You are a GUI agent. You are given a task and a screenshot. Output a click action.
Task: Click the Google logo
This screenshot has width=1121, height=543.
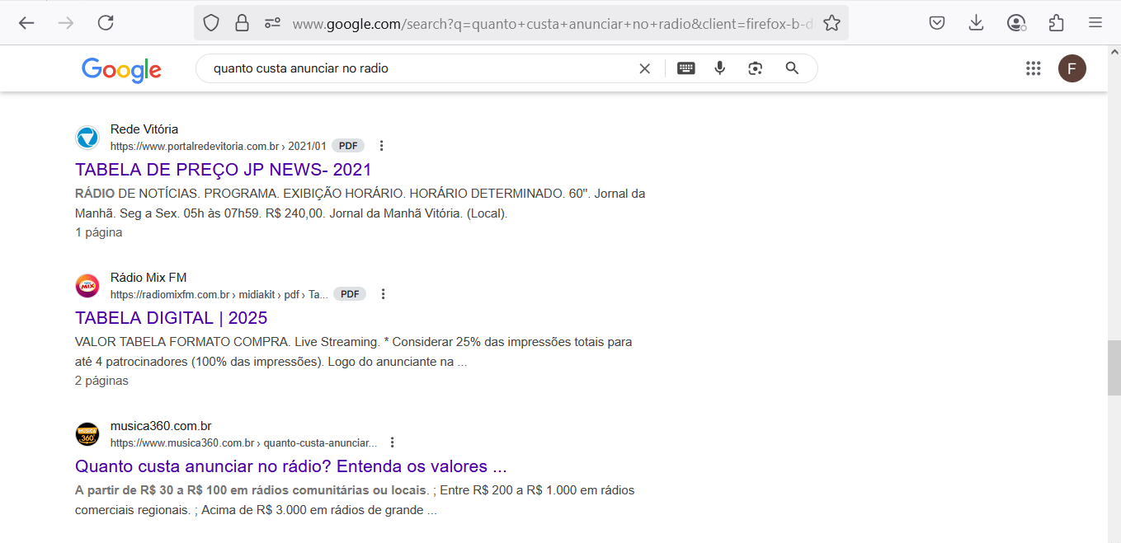121,70
